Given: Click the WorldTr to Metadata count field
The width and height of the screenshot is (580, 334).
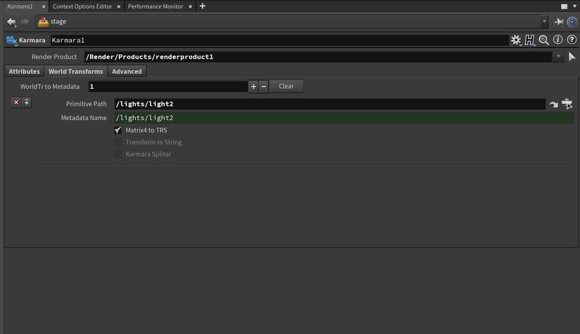Looking at the screenshot, I should (x=169, y=86).
